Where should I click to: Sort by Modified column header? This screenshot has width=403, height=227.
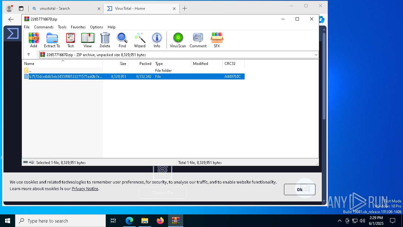click(207, 64)
